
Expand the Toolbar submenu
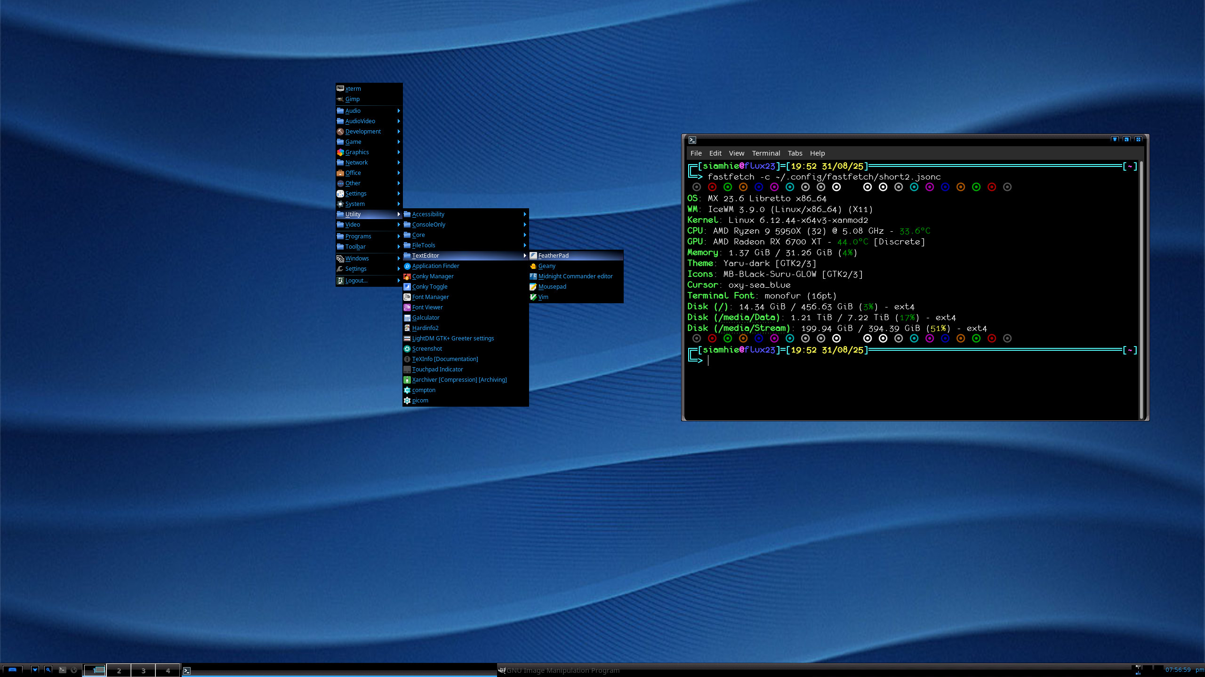click(369, 247)
